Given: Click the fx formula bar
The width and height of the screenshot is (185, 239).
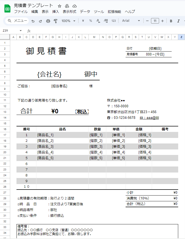Looking at the screenshot, I should coord(107,31).
